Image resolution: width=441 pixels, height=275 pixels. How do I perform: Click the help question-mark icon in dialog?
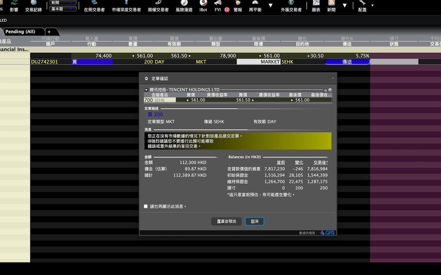tap(330, 90)
